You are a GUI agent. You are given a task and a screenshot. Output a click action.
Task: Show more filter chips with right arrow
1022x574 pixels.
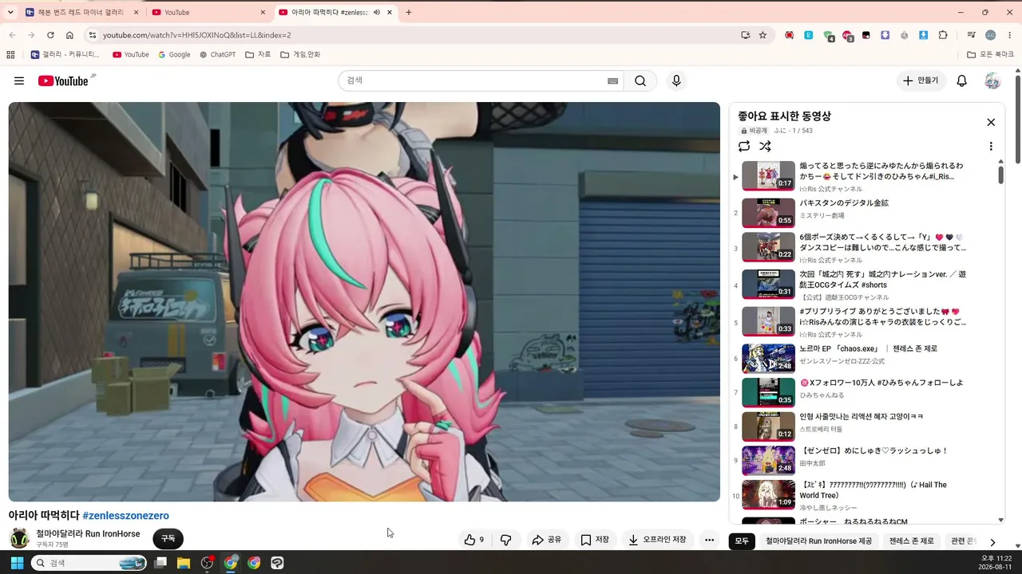(x=992, y=542)
